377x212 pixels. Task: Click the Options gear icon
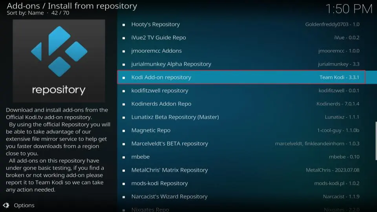[6, 205]
